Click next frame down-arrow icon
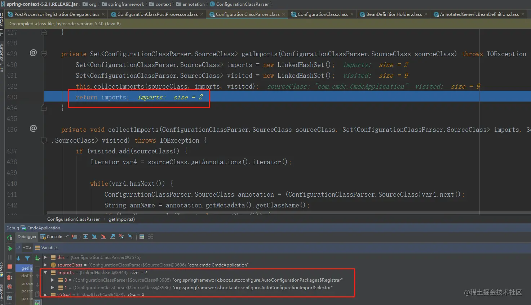The width and height of the screenshot is (531, 305). pyautogui.click(x=19, y=259)
